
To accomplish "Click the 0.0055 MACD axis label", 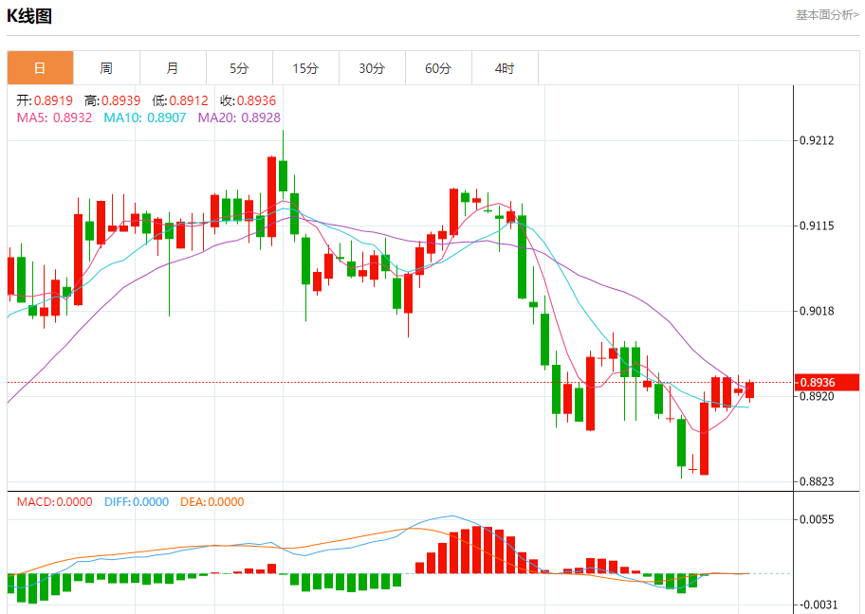I will pyautogui.click(x=817, y=519).
